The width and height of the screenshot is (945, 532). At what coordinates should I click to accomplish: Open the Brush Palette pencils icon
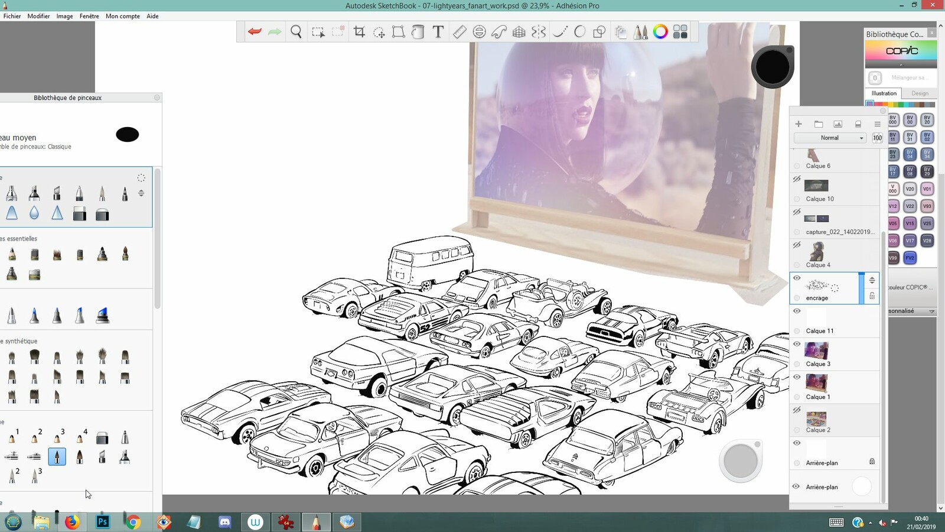pyautogui.click(x=641, y=32)
